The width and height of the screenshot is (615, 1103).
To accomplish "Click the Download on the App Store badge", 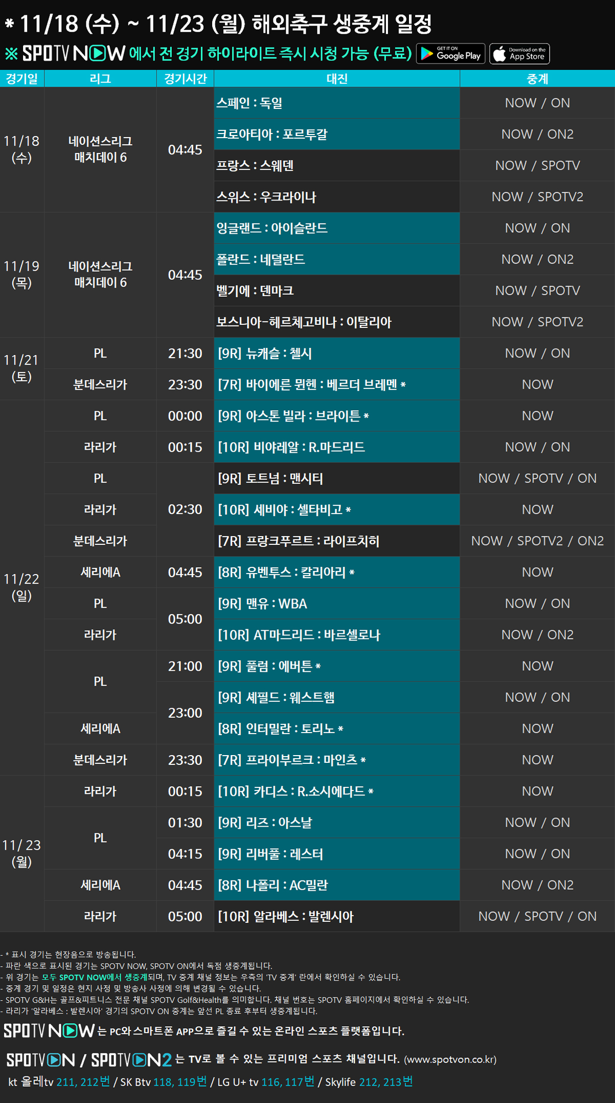I will tap(519, 54).
